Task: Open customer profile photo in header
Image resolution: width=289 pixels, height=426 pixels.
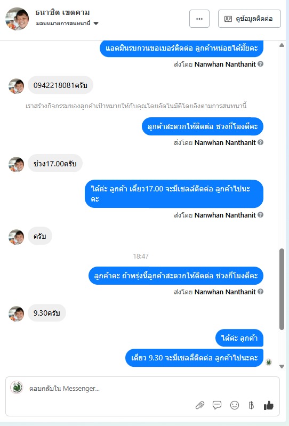Action: pos(17,19)
